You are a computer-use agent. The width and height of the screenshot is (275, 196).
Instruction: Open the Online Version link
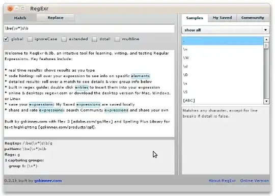point(254,181)
